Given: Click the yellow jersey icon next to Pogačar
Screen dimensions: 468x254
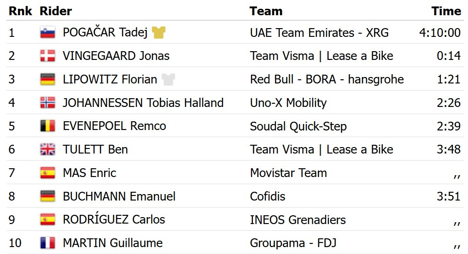Looking at the screenshot, I should [158, 32].
